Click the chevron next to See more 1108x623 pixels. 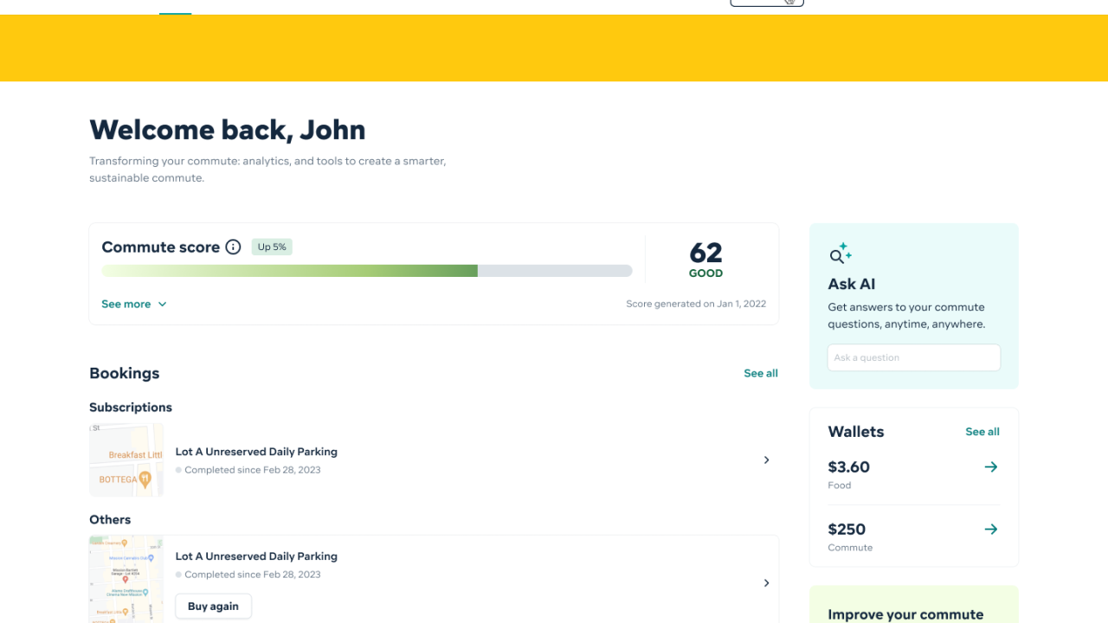click(x=162, y=305)
